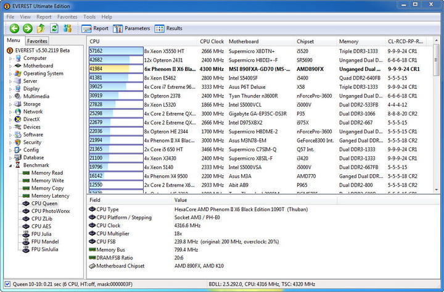Screen dimensions: 444x292
Task: Expand the Network tree node
Action: [10, 112]
